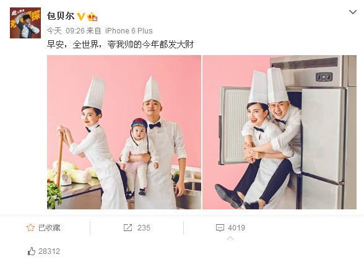Image resolution: width=364 pixels, height=262 pixels.
Task: Click the membership crown badge icon
Action: (92, 17)
